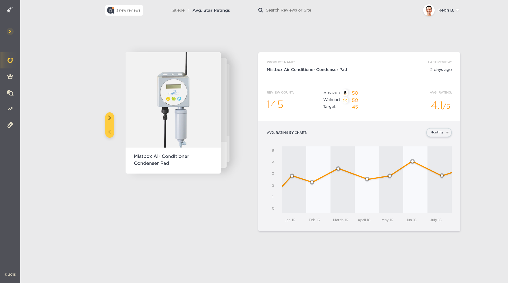Expand the sidebar with the chevron button
Viewport: 508px width, 283px height.
[x=10, y=31]
